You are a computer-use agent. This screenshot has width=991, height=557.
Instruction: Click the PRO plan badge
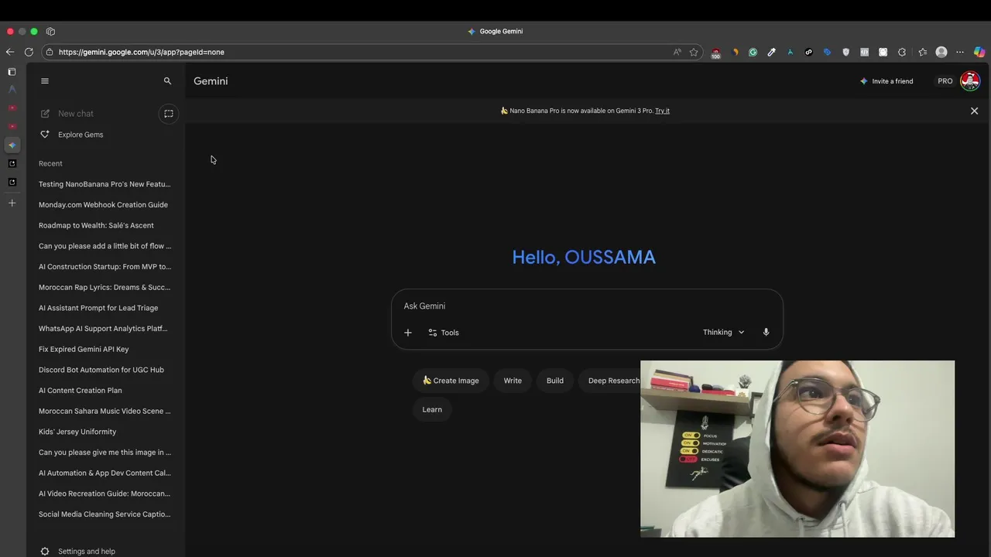pos(945,81)
